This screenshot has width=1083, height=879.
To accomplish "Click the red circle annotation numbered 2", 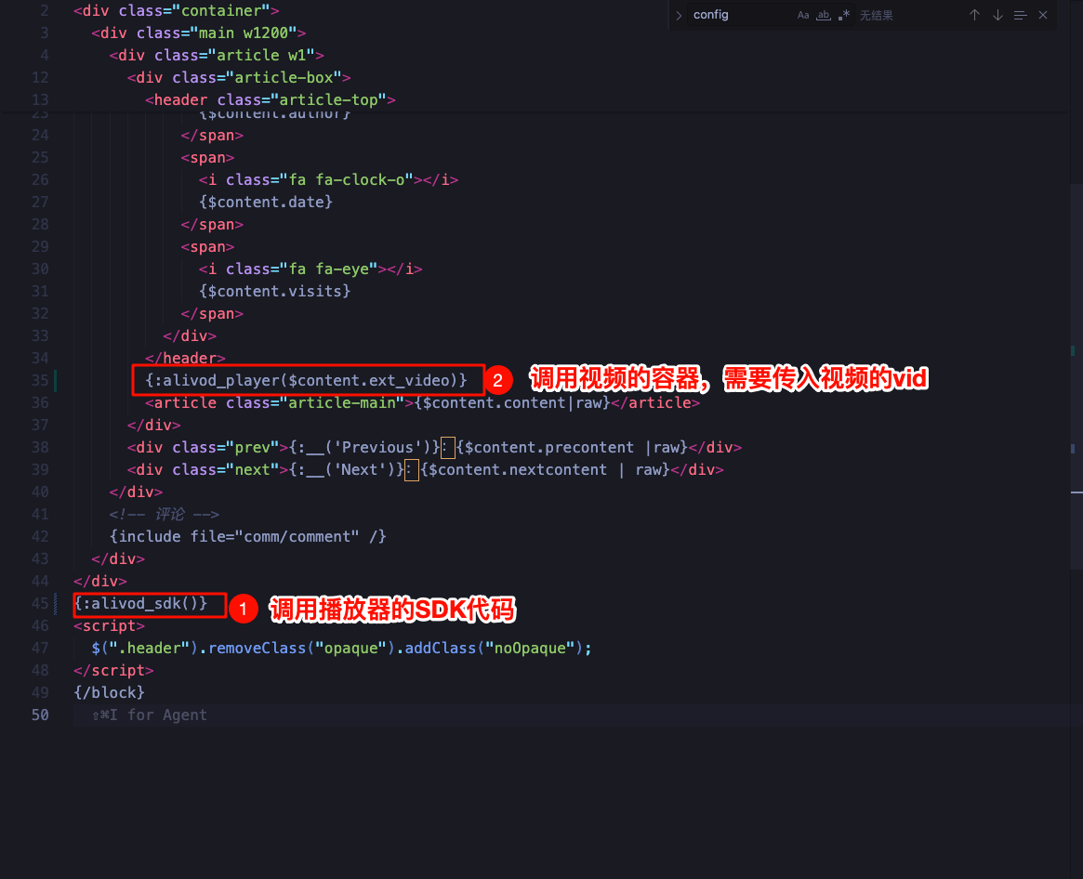I will tap(498, 380).
